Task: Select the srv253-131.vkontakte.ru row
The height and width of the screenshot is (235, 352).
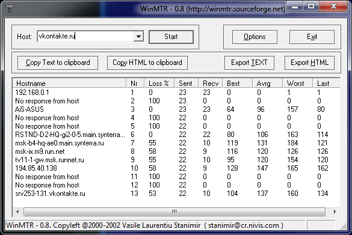Action: (176, 194)
